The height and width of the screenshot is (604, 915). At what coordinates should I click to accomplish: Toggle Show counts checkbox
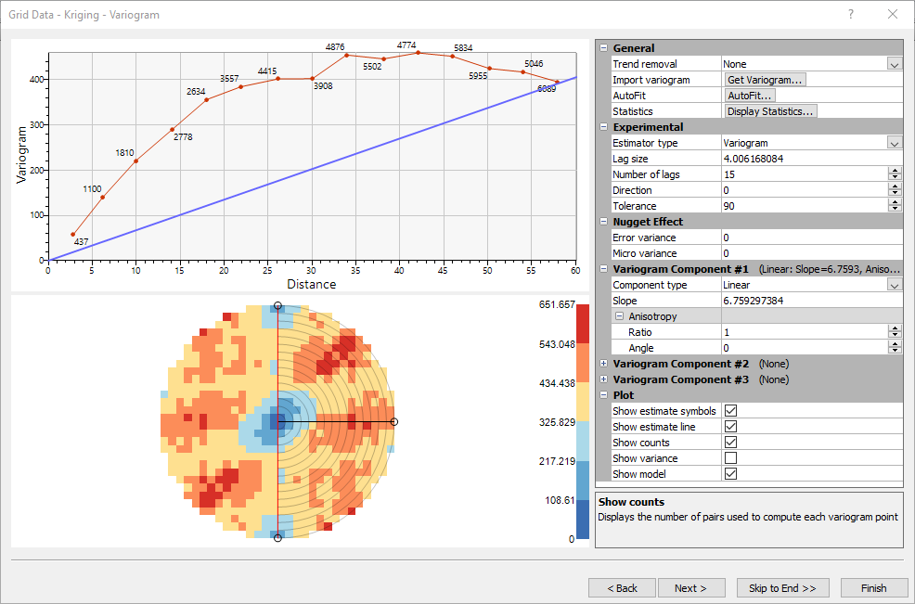pos(730,443)
